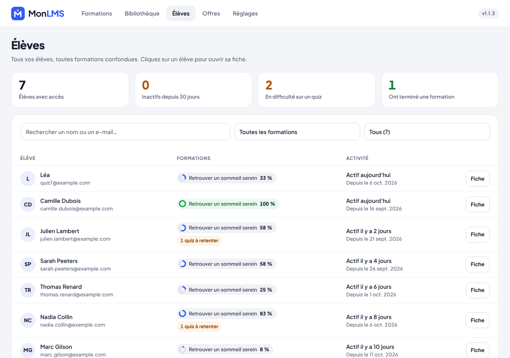Click Thomas Renard's TR avatar

pyautogui.click(x=28, y=290)
